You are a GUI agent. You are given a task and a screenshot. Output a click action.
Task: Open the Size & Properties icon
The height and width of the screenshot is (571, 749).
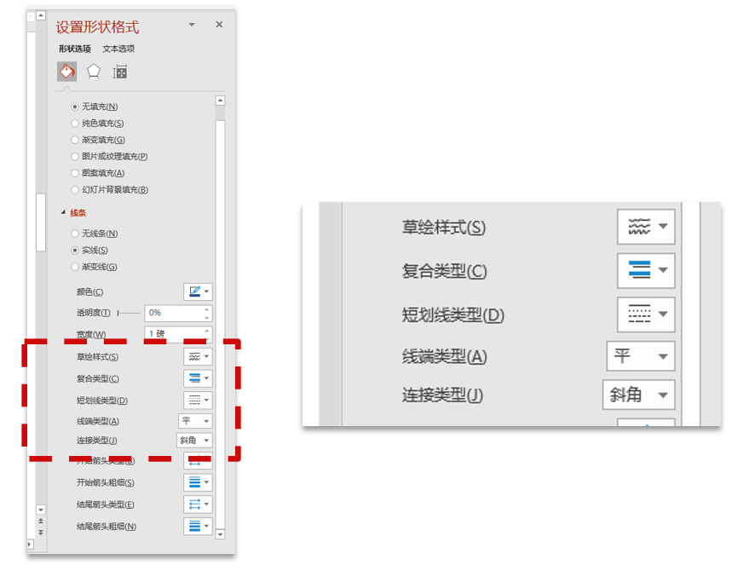tap(119, 71)
